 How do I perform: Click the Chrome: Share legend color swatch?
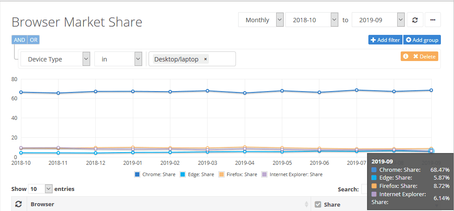(137, 174)
